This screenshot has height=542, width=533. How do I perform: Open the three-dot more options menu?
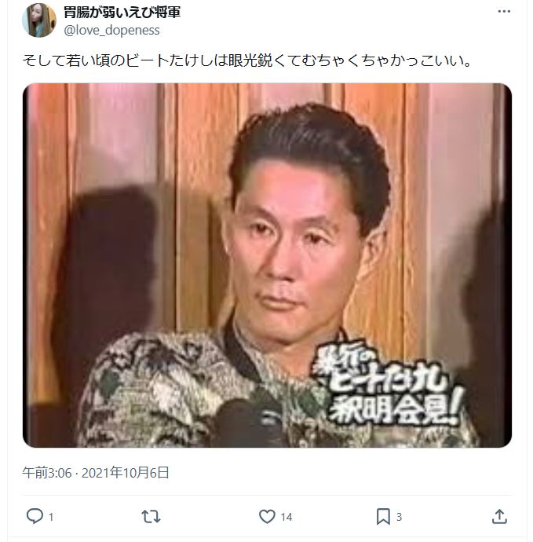(504, 12)
